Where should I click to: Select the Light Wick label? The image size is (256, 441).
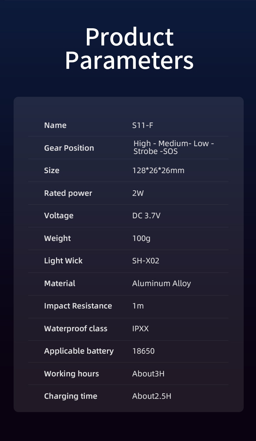click(63, 261)
